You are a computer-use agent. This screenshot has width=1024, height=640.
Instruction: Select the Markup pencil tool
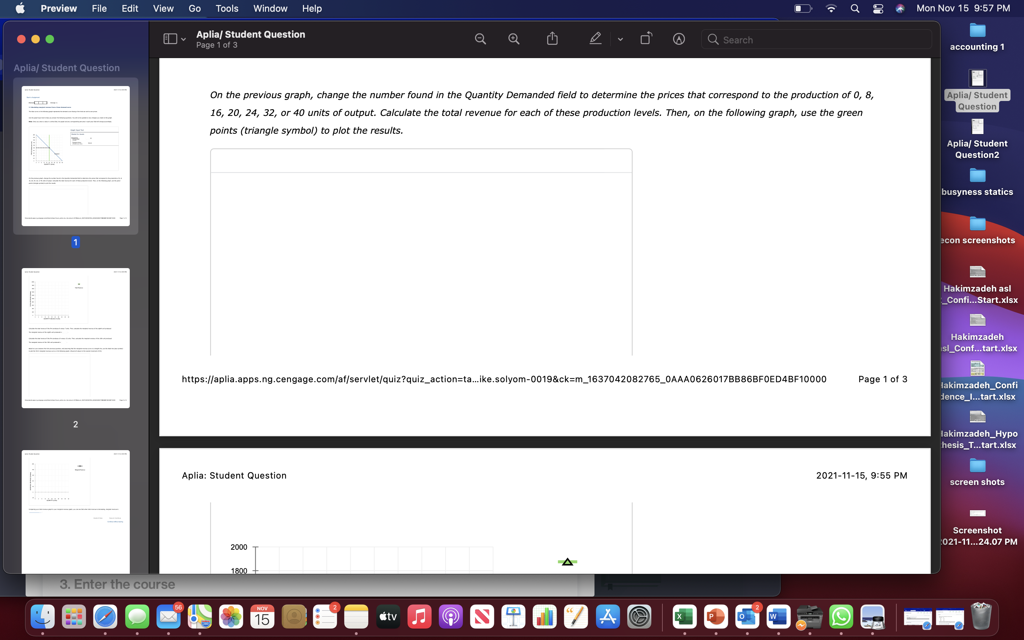tap(595, 38)
